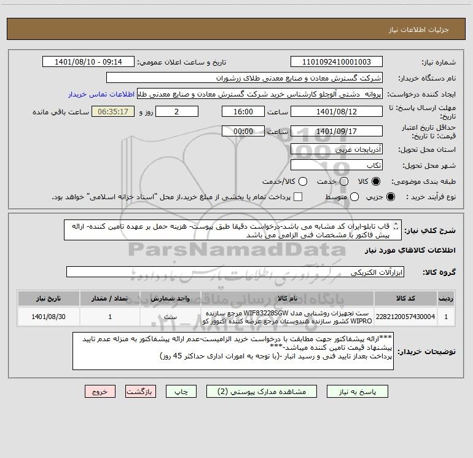473x458 pixels.
Task: Click the تعداد / مقدار column header
Action: 110,298
